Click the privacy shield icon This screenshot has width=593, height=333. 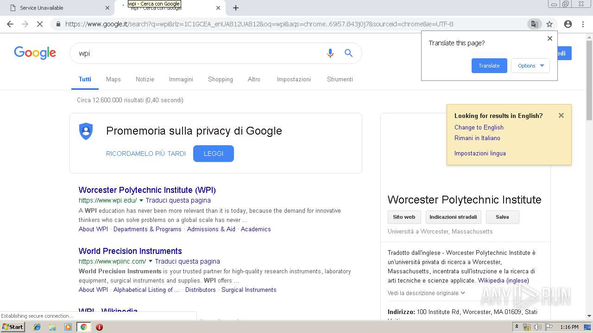tap(86, 131)
